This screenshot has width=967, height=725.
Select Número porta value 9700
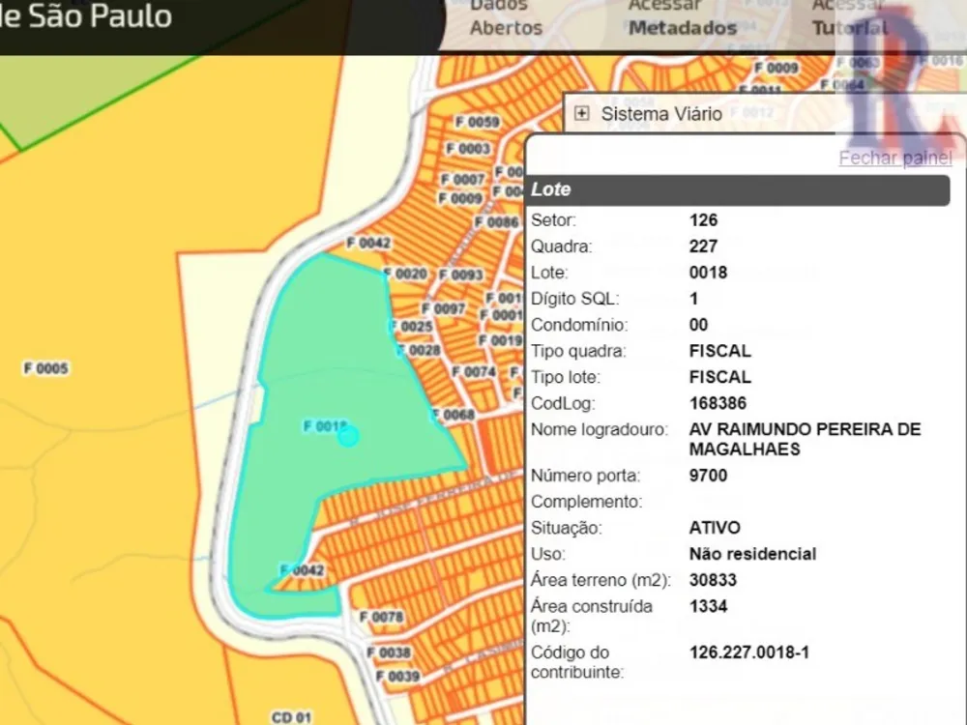pyautogui.click(x=709, y=476)
